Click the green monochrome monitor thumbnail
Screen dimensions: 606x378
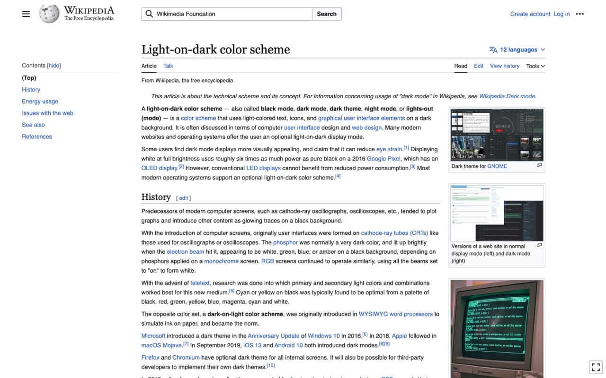tap(497, 329)
